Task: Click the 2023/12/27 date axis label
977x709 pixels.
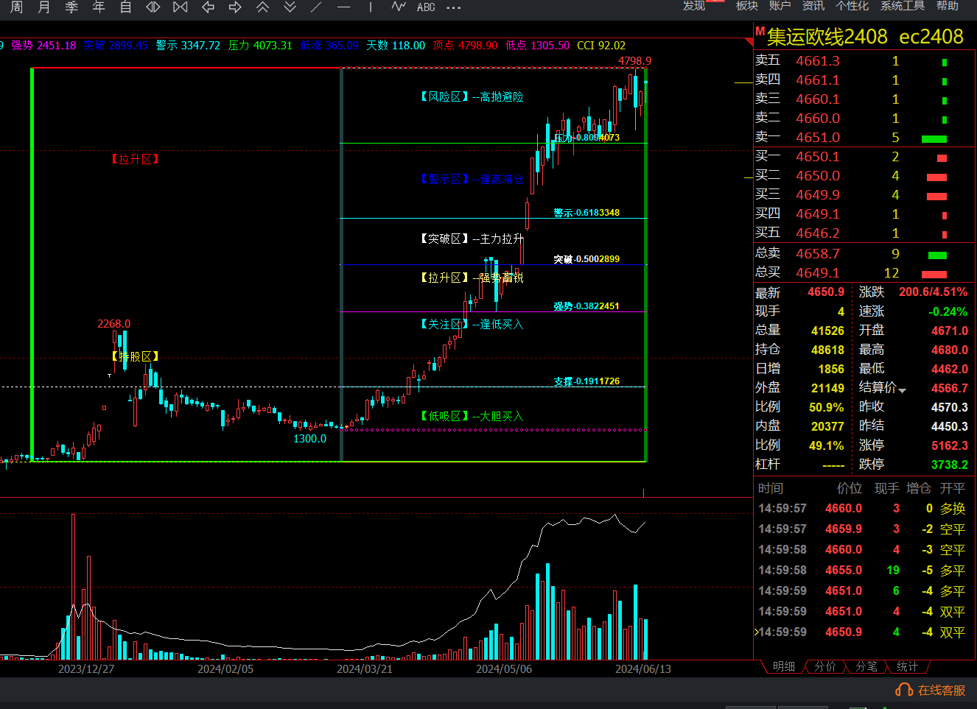Action: (x=86, y=669)
